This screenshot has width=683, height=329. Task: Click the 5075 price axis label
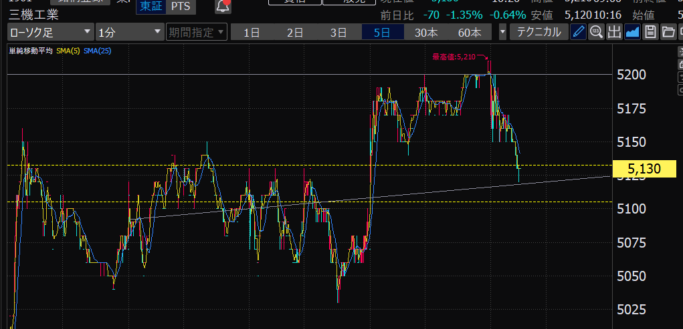pos(631,243)
